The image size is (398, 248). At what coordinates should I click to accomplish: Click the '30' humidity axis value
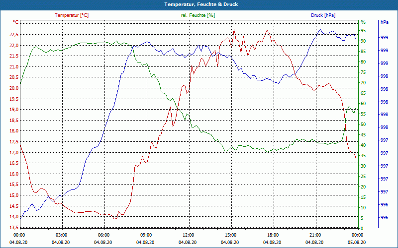pyautogui.click(x=363, y=166)
